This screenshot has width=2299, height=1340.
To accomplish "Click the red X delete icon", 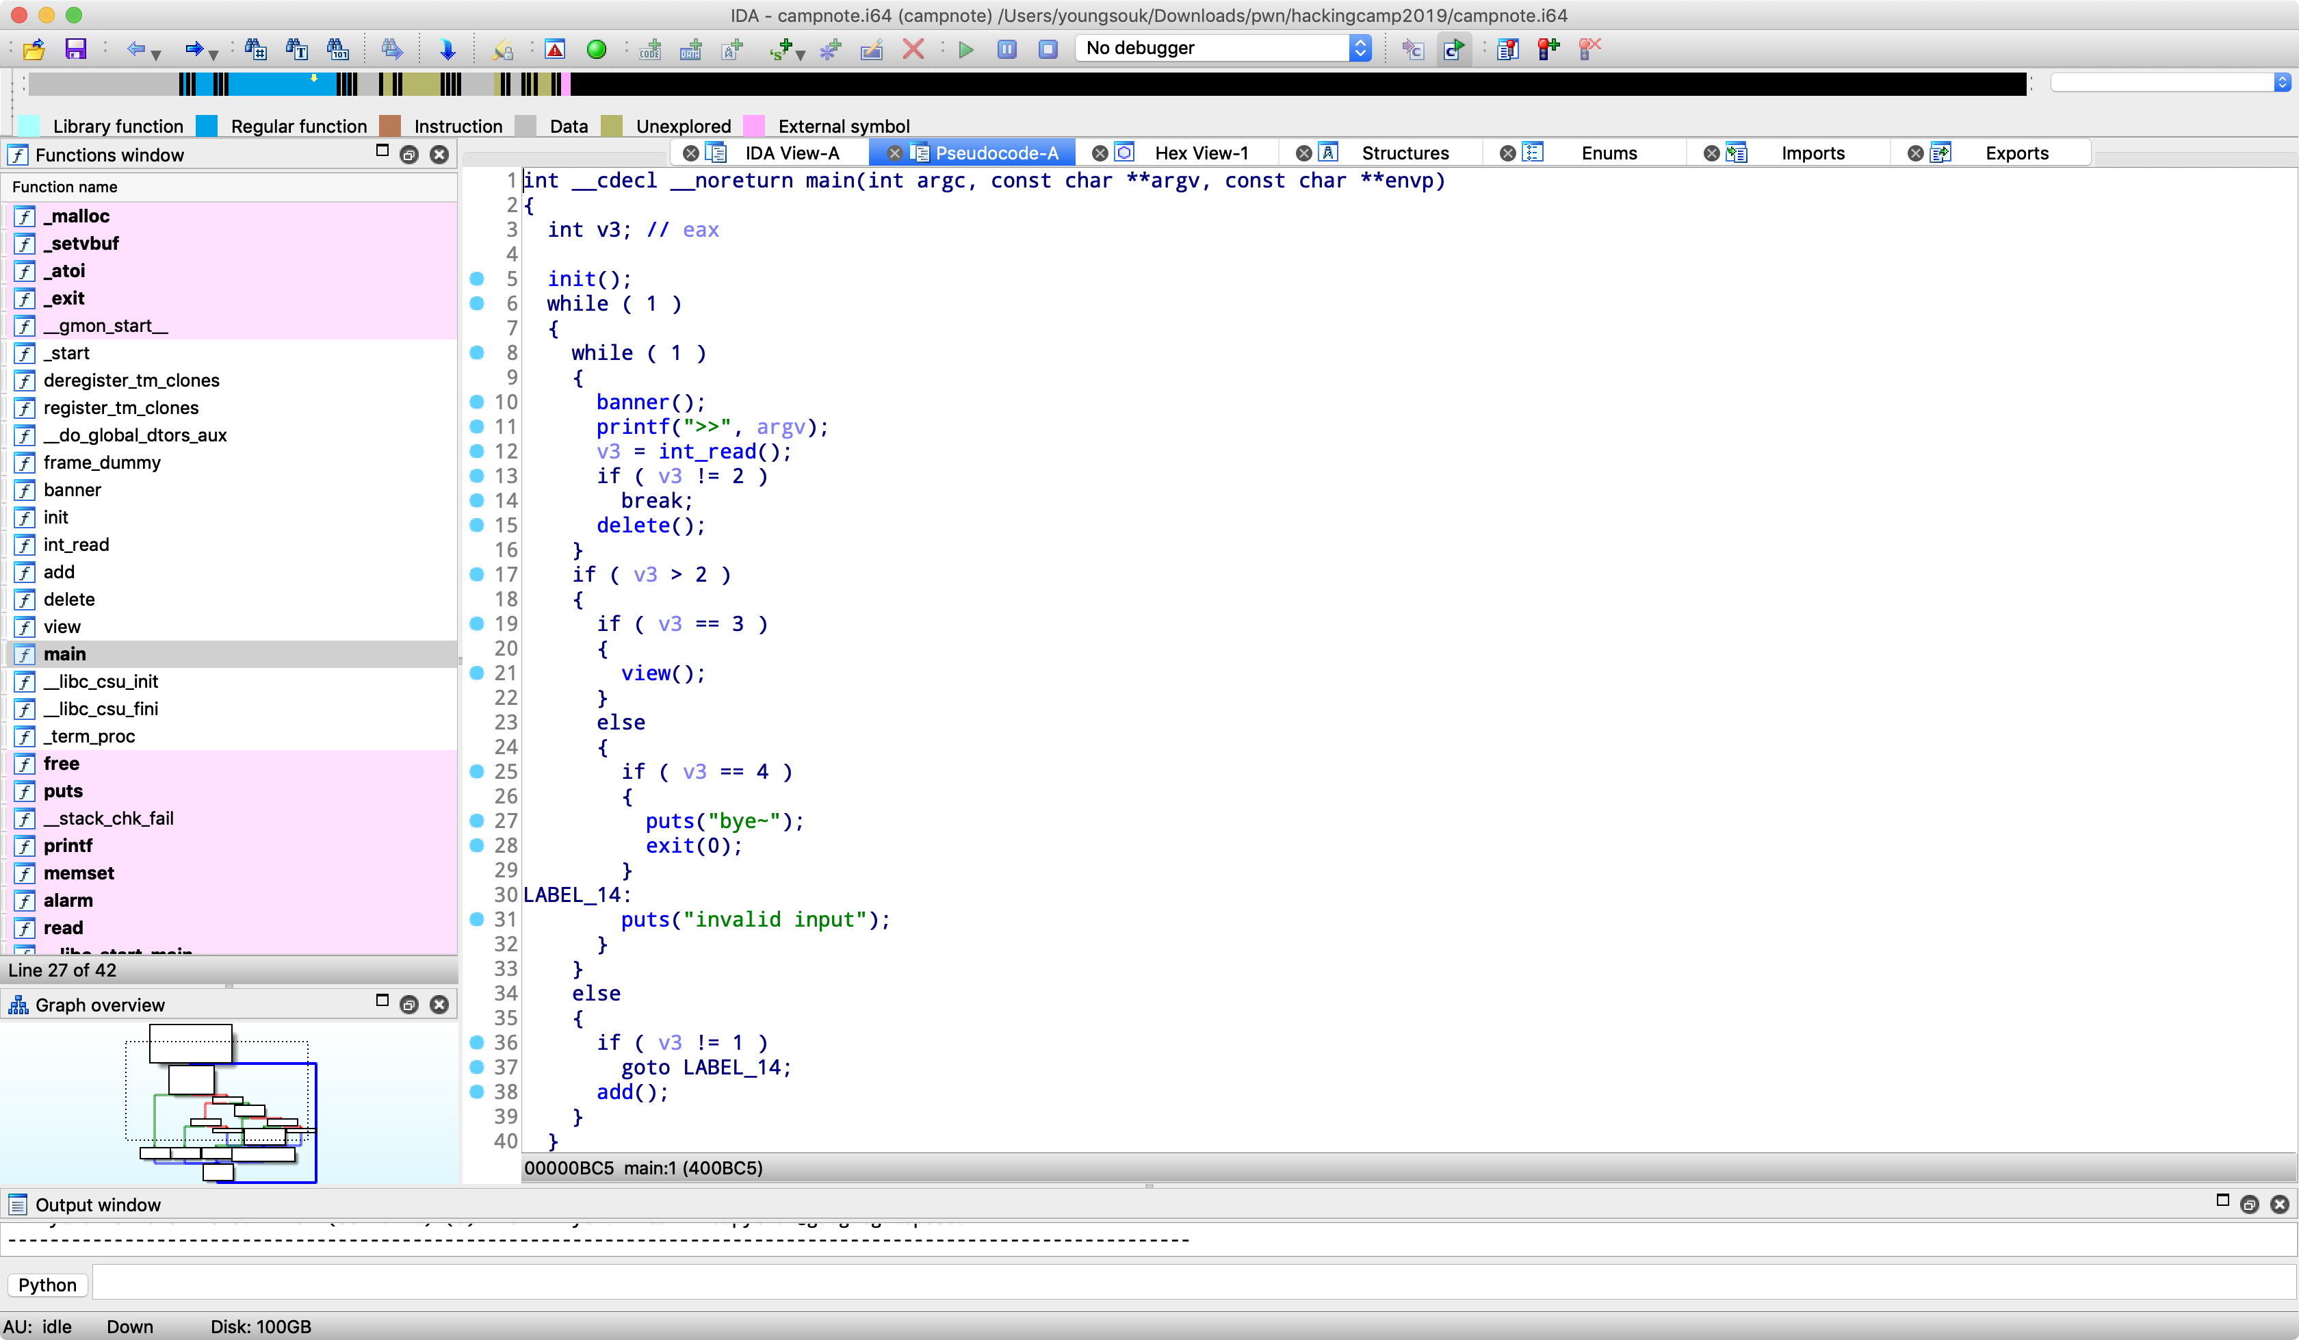I will (912, 49).
